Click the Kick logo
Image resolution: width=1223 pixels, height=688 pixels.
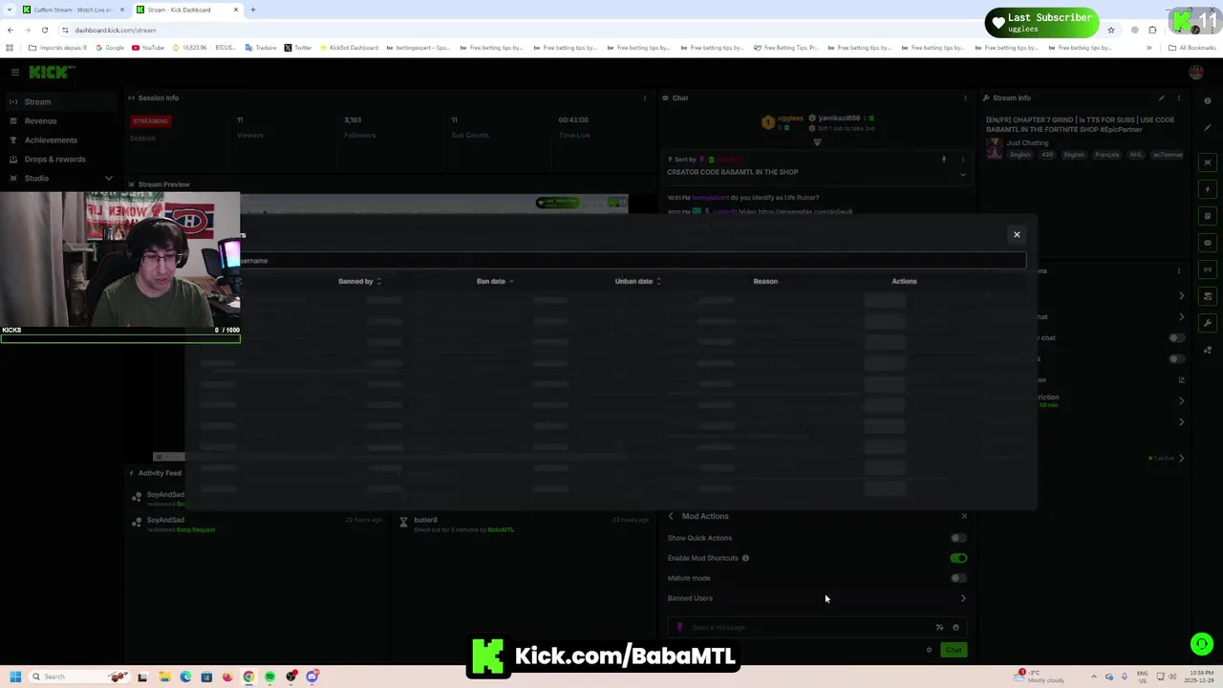(x=51, y=72)
